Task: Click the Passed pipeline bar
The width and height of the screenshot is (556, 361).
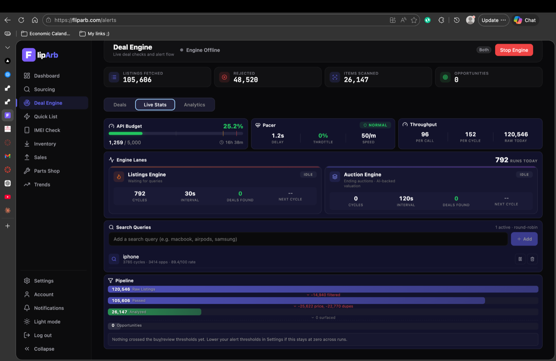Action: [296, 301]
